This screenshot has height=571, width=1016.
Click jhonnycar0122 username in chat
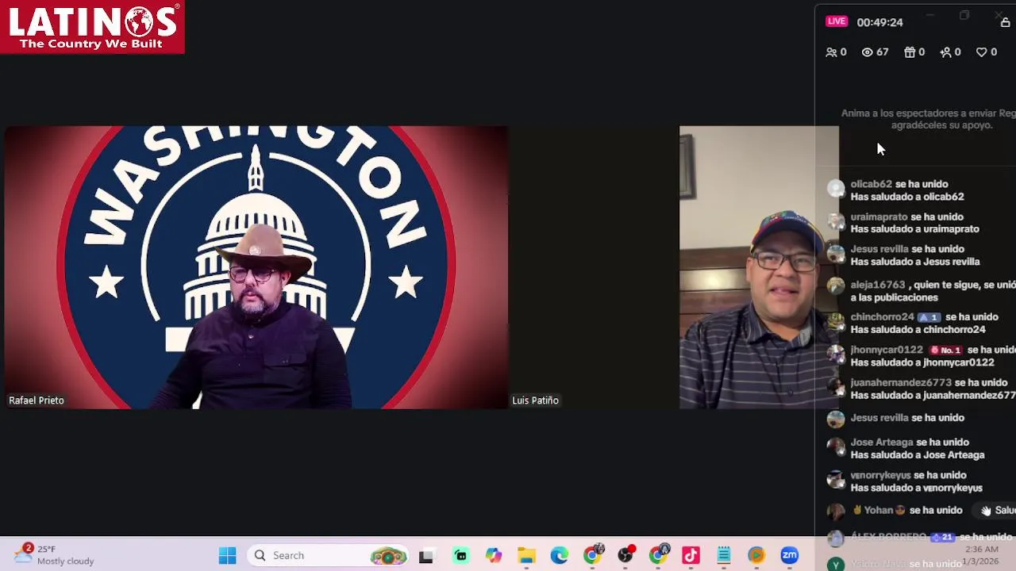(886, 350)
